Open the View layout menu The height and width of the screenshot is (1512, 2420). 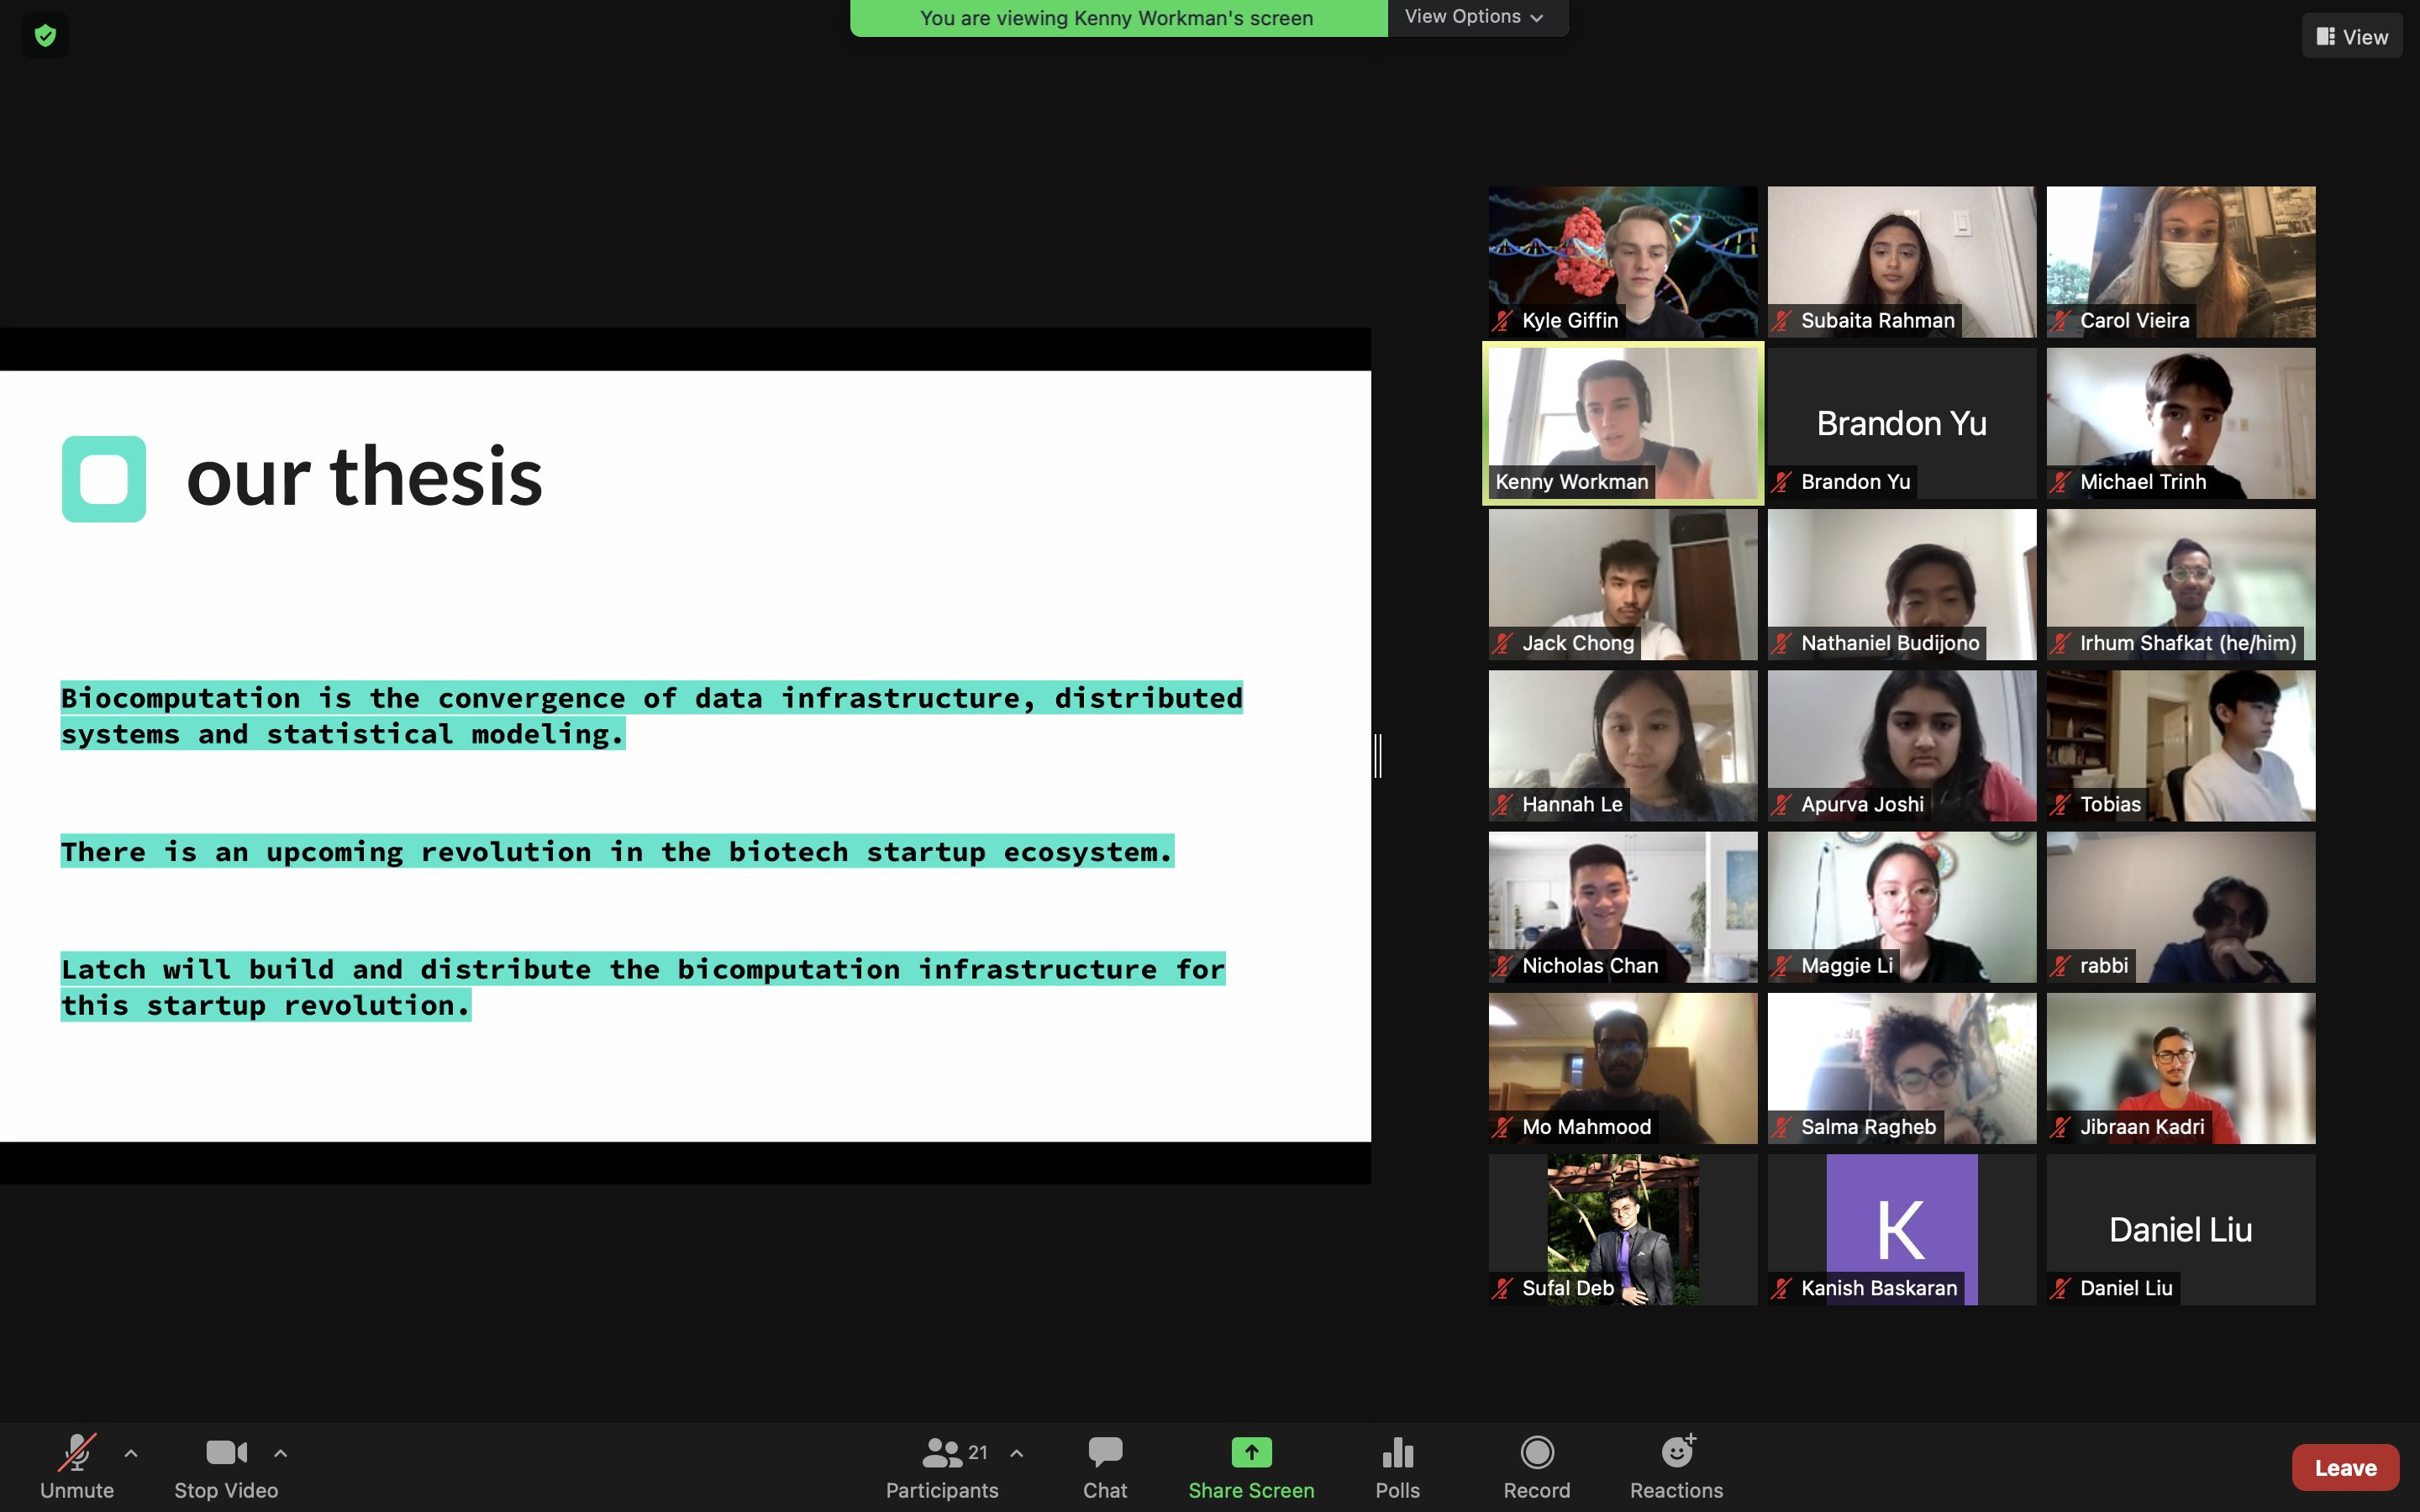(2352, 36)
